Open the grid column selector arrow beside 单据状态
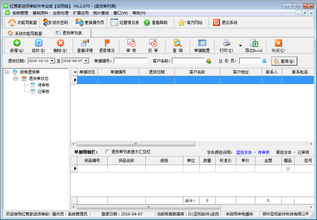 (75, 72)
